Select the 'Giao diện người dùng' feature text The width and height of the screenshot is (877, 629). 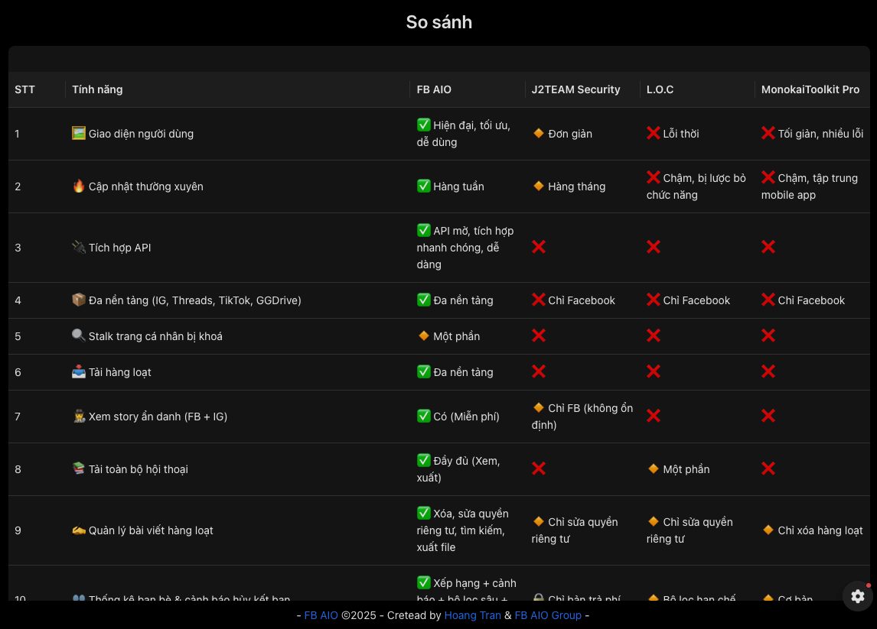[141, 134]
